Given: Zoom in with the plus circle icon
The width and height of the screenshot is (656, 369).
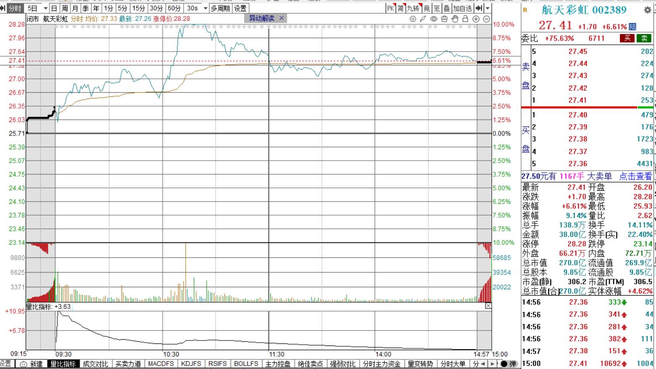Looking at the screenshot, I should [476, 19].
